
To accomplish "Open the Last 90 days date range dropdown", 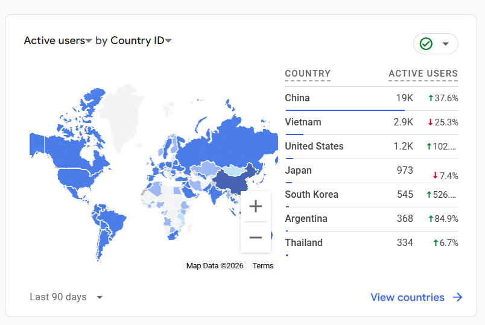I will [x=66, y=297].
